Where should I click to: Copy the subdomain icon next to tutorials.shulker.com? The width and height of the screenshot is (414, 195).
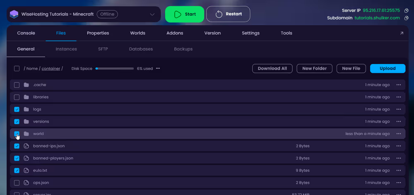pyautogui.click(x=407, y=18)
